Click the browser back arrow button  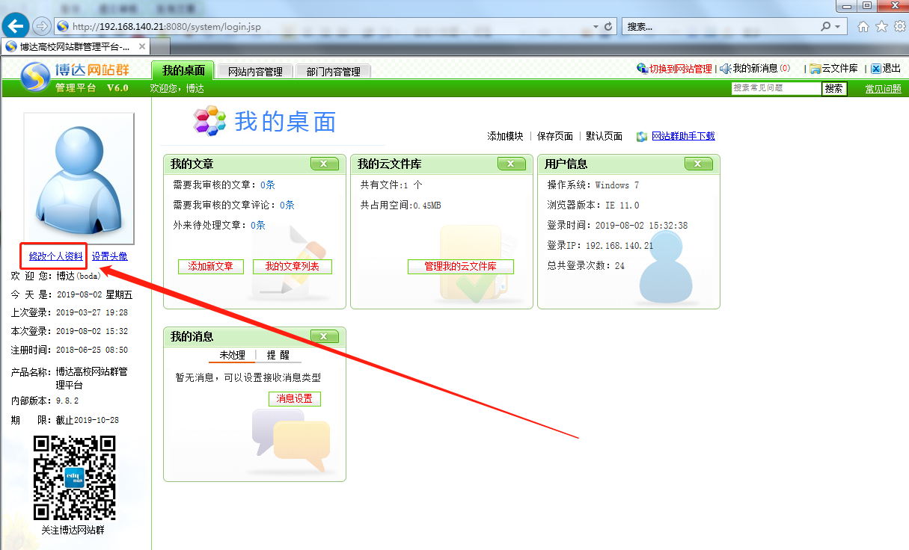pyautogui.click(x=16, y=26)
